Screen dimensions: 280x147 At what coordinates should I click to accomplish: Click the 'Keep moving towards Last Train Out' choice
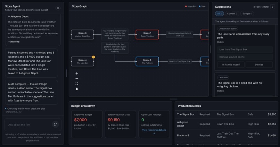click(180, 34)
